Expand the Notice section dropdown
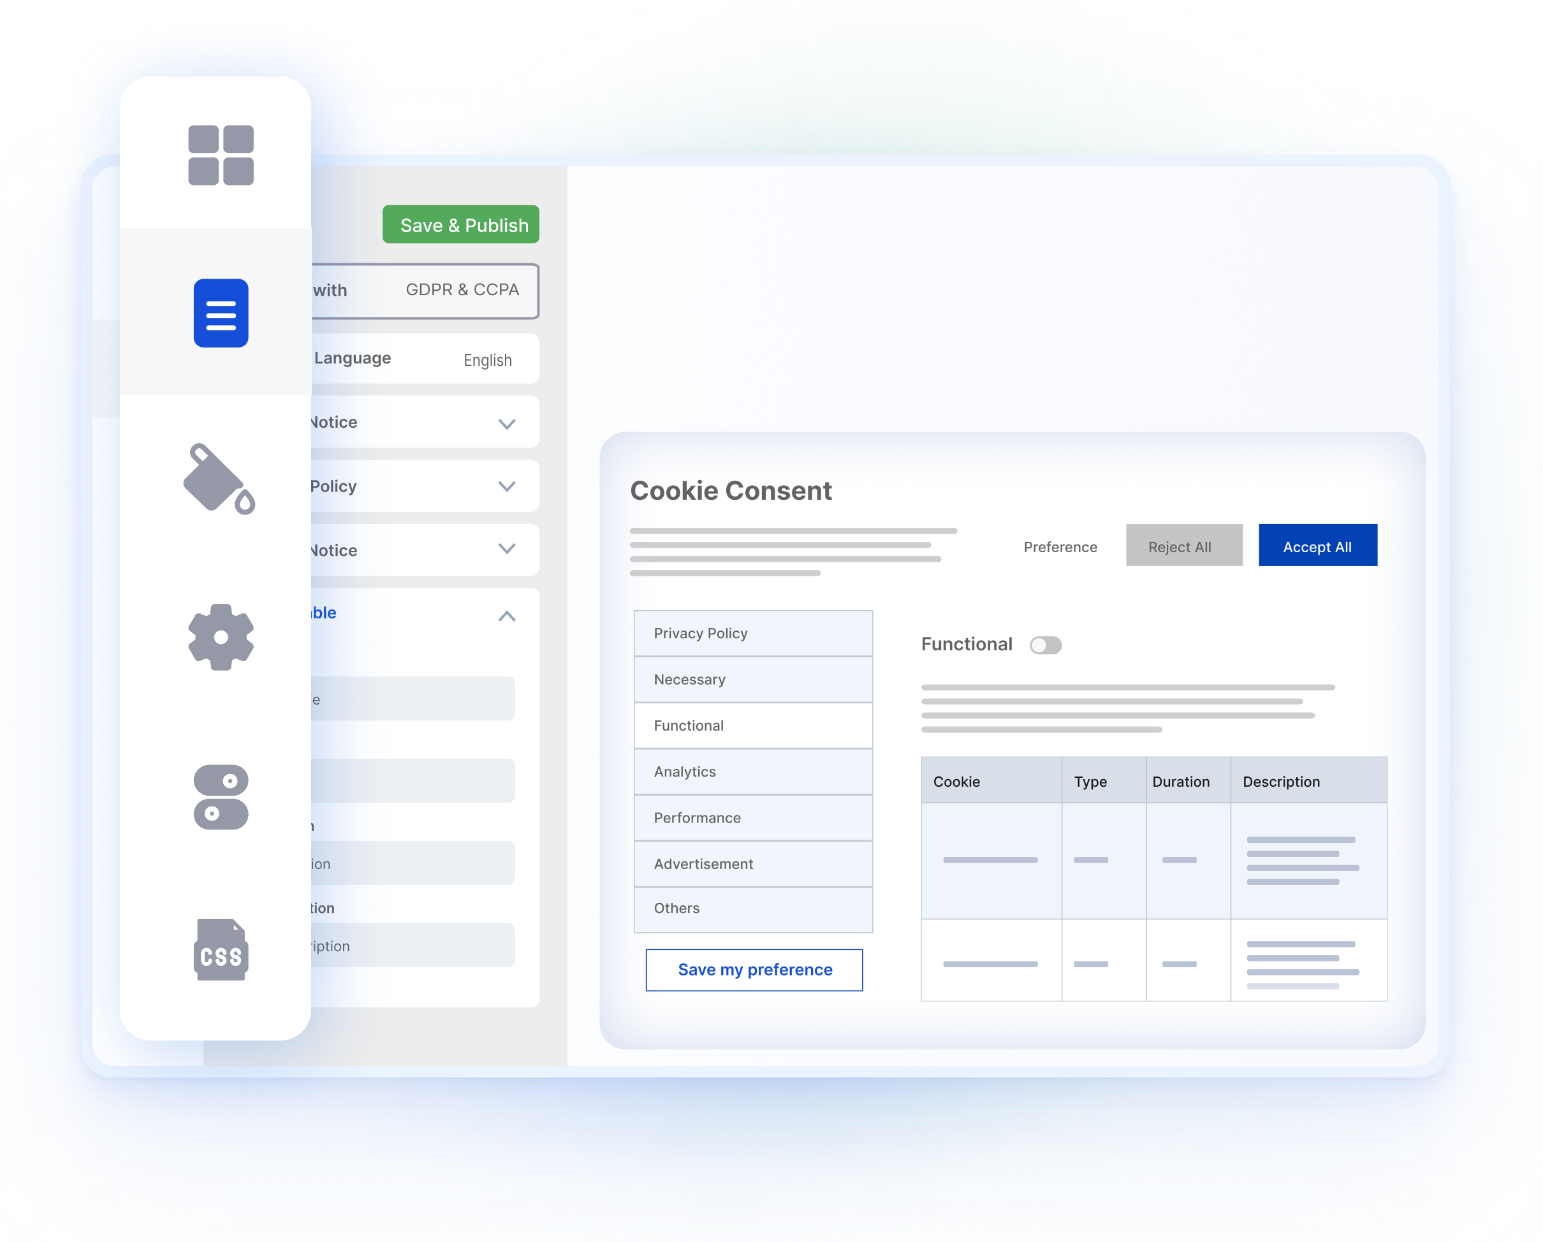This screenshot has width=1543, height=1242. [x=507, y=423]
